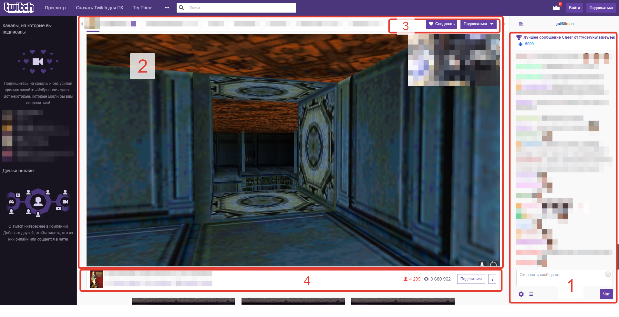The height and width of the screenshot is (317, 619).
Task: Open the chat rooms list icon
Action: click(521, 24)
